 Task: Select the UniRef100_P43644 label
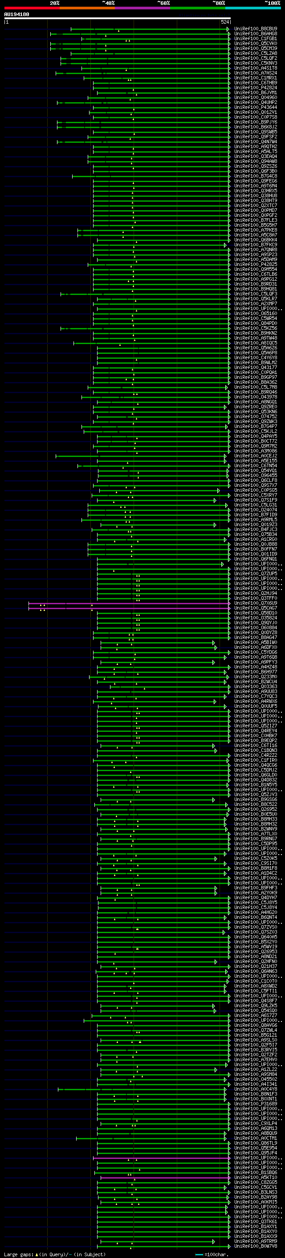click(x=255, y=108)
